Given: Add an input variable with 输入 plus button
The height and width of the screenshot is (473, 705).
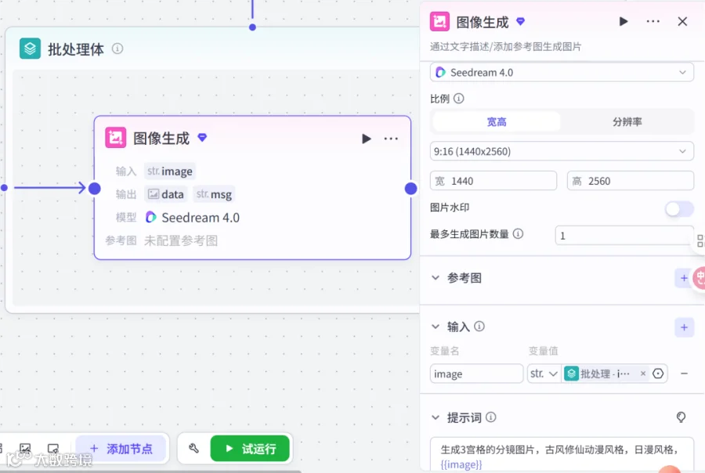Looking at the screenshot, I should (684, 327).
